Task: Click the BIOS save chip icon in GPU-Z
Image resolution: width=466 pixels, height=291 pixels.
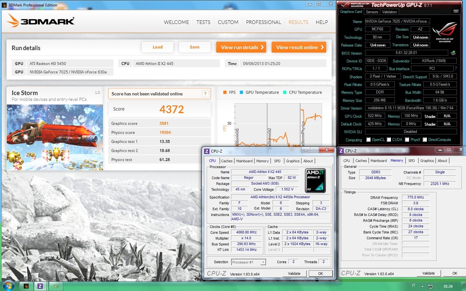Action: point(453,53)
